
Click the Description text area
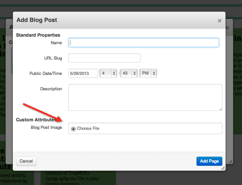click(145, 97)
